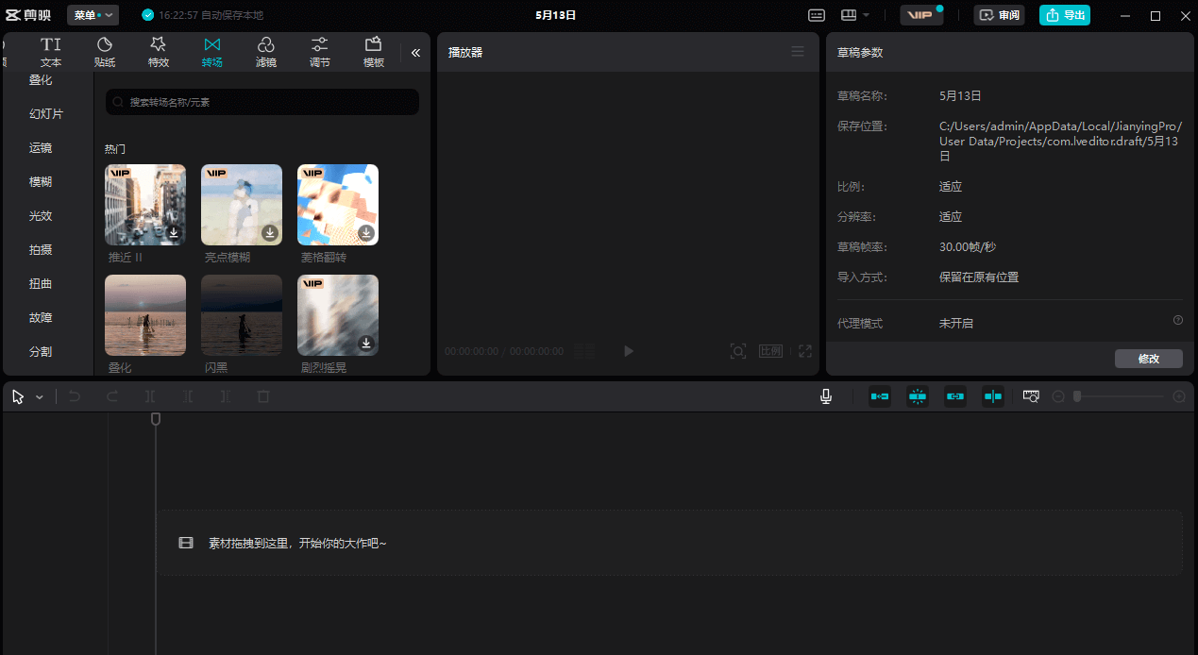Click the 修改 button in draft parameters
This screenshot has width=1198, height=655.
click(x=1148, y=358)
